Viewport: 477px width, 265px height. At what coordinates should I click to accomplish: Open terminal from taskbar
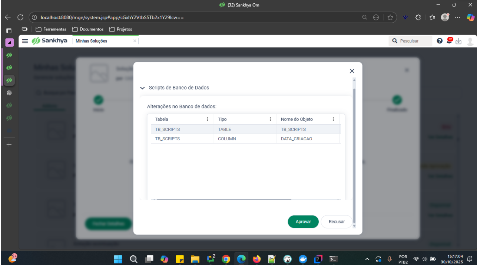[x=334, y=259]
